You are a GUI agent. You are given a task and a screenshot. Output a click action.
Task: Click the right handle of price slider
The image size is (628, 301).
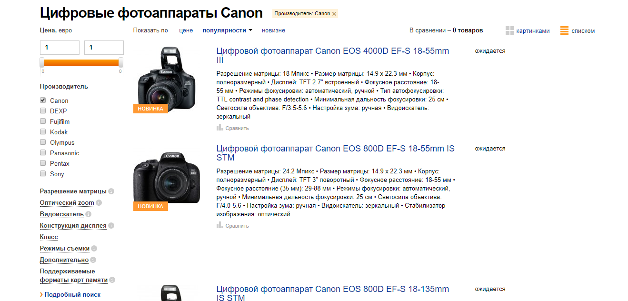121,62
